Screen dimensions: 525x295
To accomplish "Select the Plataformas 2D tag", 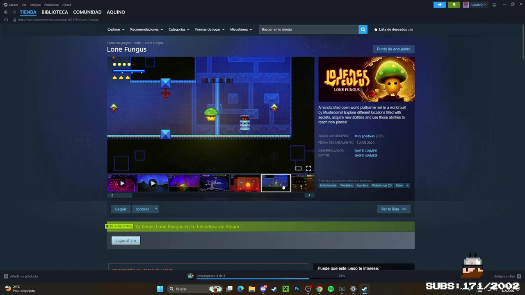I will [381, 186].
